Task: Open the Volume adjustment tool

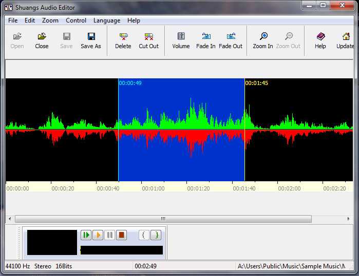Action: click(181, 40)
